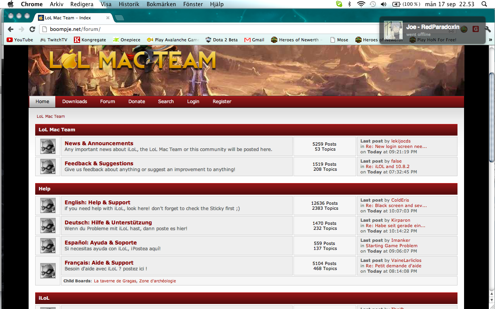Viewport: 495px width, 309px height.
Task: Click the "12636 Posts" count text
Action: [x=324, y=203]
